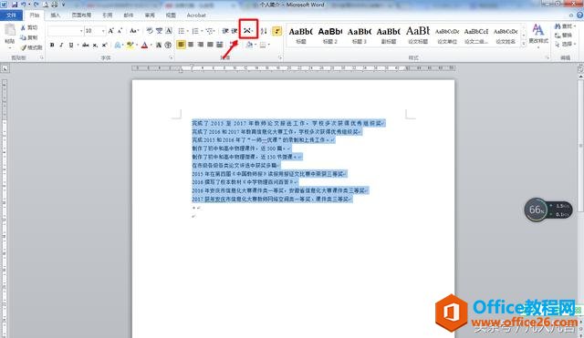Image resolution: width=584 pixels, height=338 pixels.
Task: Open the font name combo box
Action: 66,31
